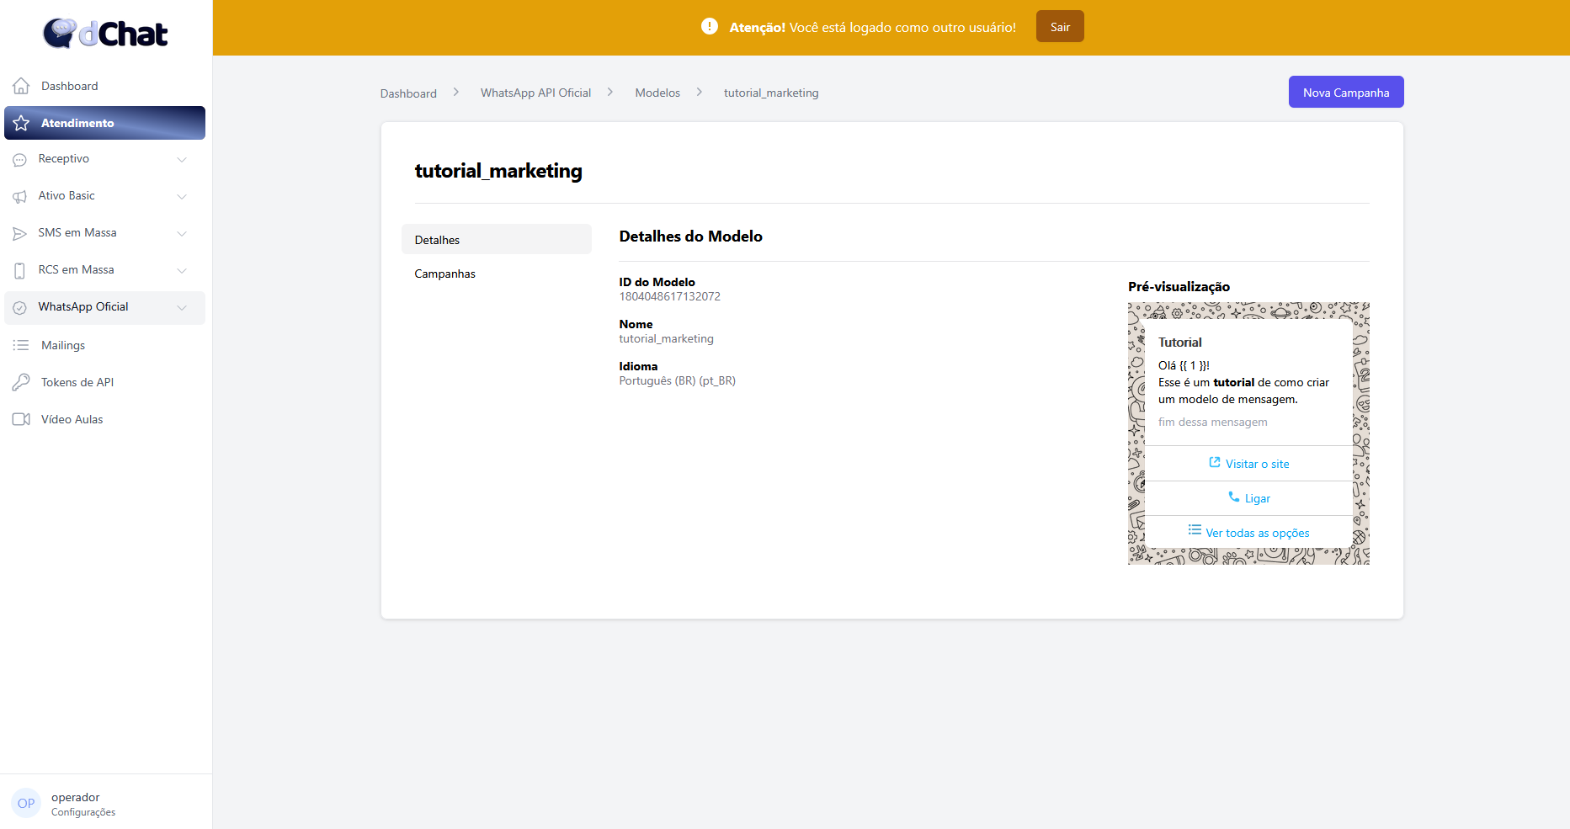The image size is (1570, 829).
Task: Click the Dashboard home icon in sidebar
Action: 21,86
